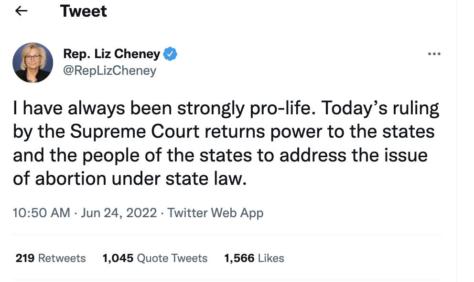Screen dimensions: 474x282
Task: Click the word 'address' in tweet text
Action: (x=312, y=155)
